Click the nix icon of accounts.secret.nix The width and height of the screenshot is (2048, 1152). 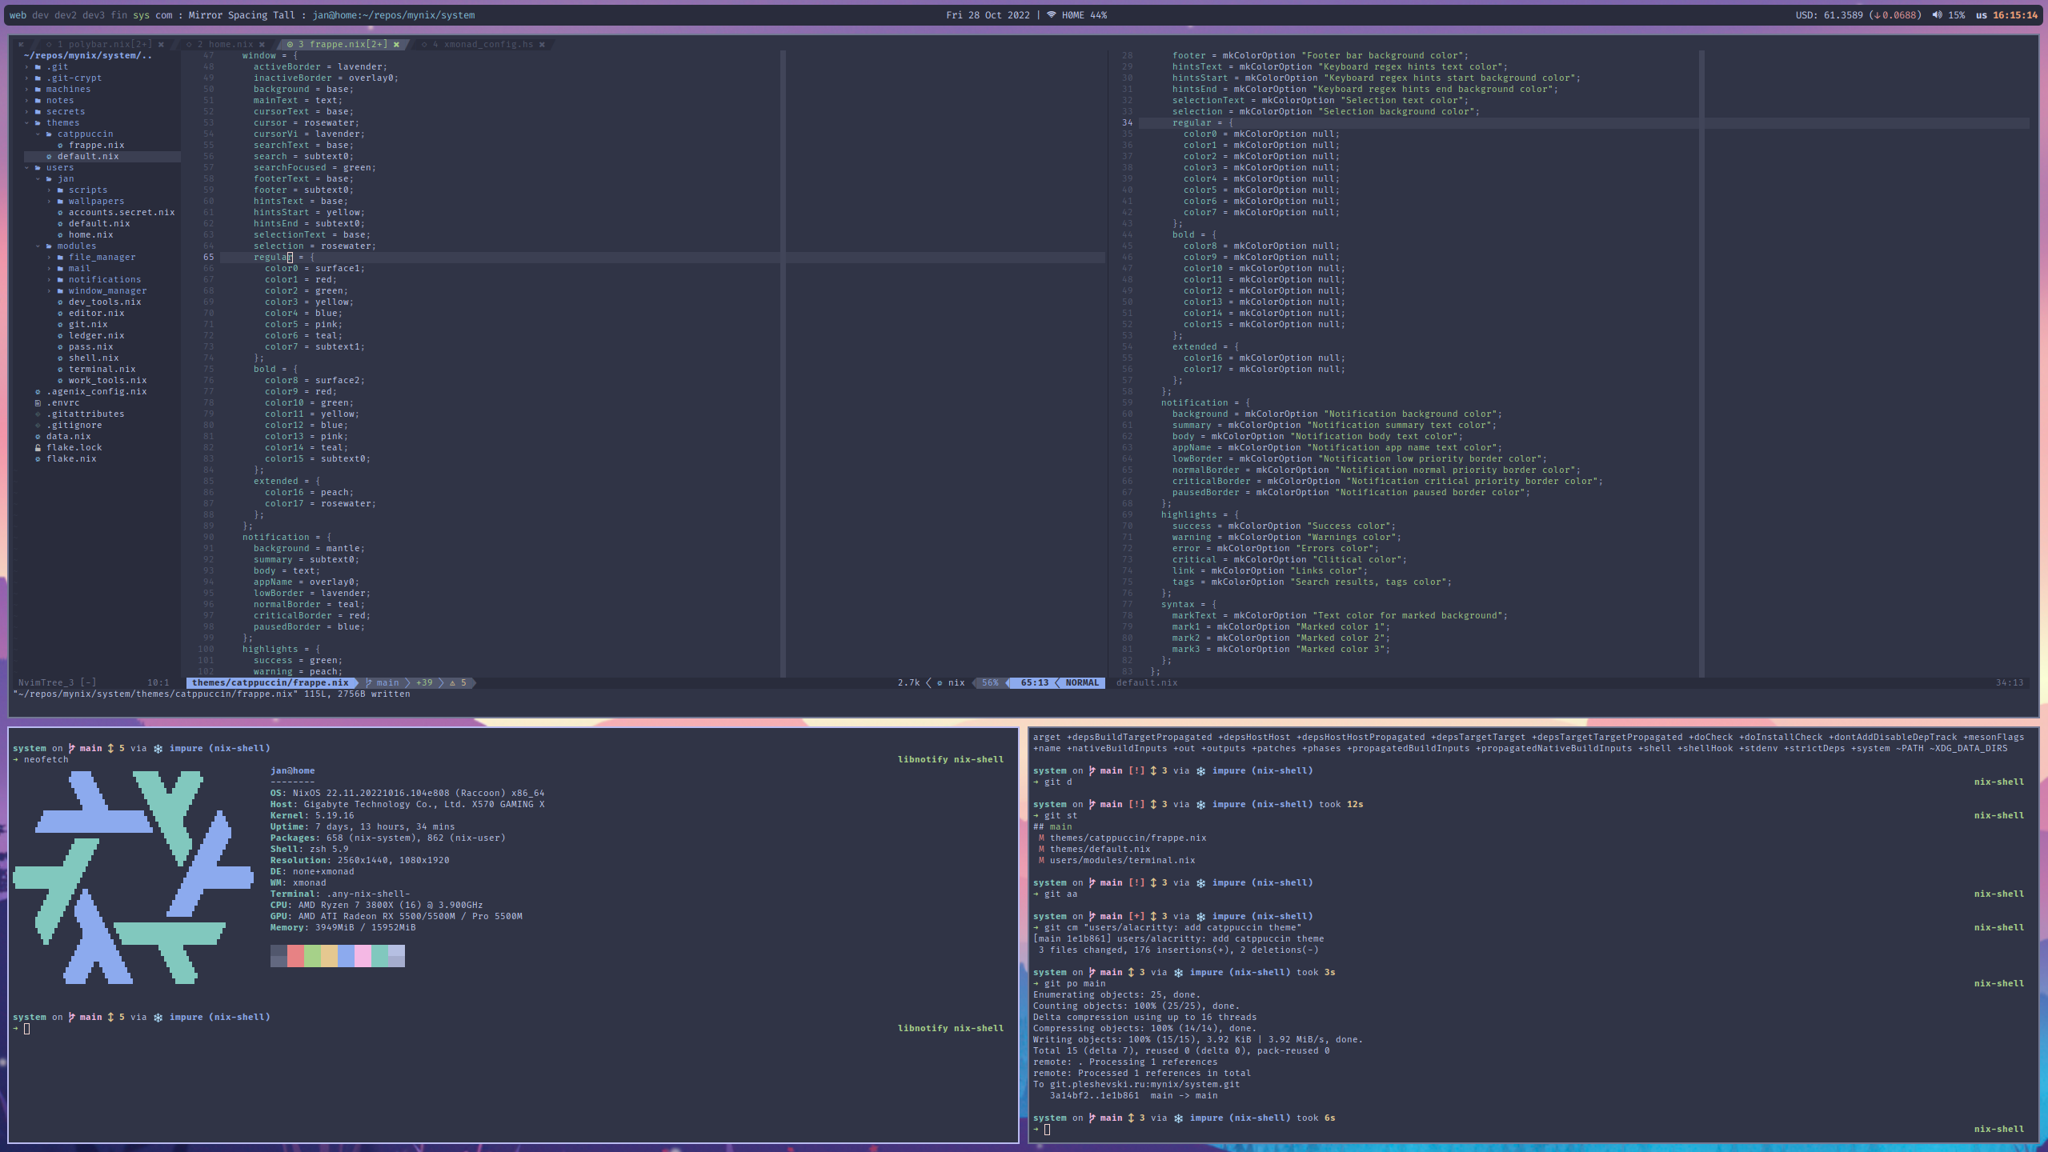(x=60, y=213)
